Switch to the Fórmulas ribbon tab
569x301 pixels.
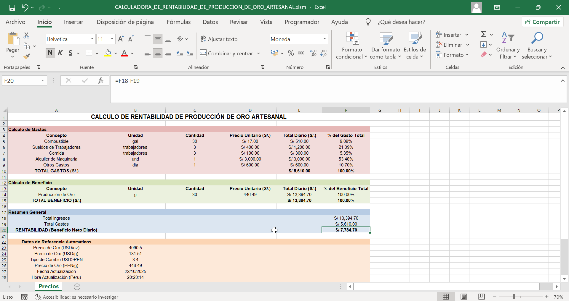coord(178,22)
